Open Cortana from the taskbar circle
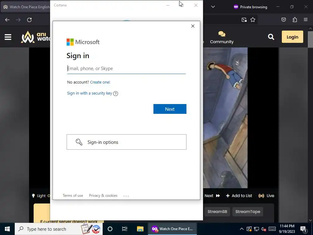This screenshot has height=235, width=313. pyautogui.click(x=110, y=229)
